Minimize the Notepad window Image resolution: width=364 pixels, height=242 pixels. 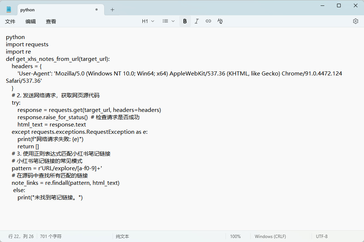[x=322, y=5]
